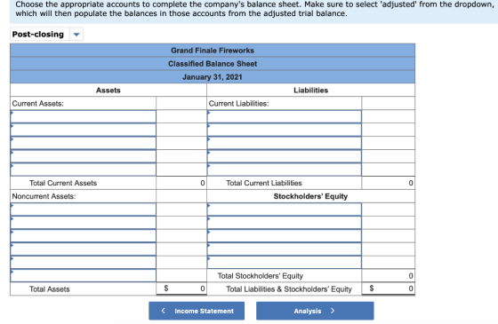This screenshot has height=324, width=498.
Task: Select third Current Liabilities account dropdown
Action: (x=285, y=143)
